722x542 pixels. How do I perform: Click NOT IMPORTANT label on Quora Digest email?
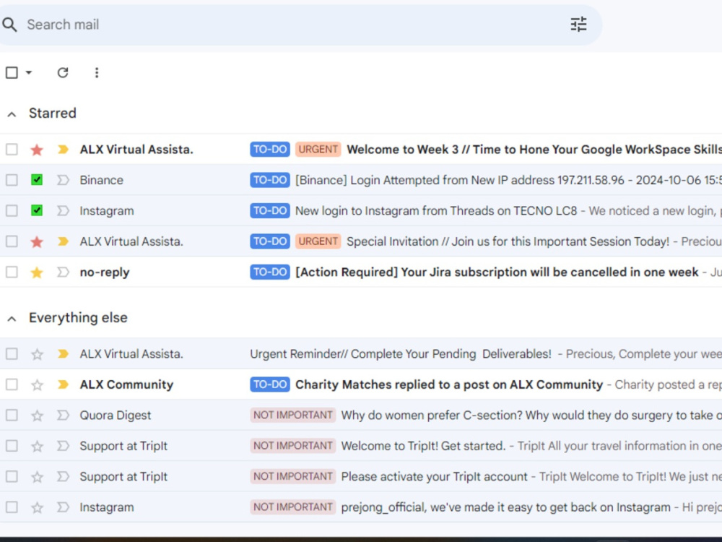[x=293, y=416]
